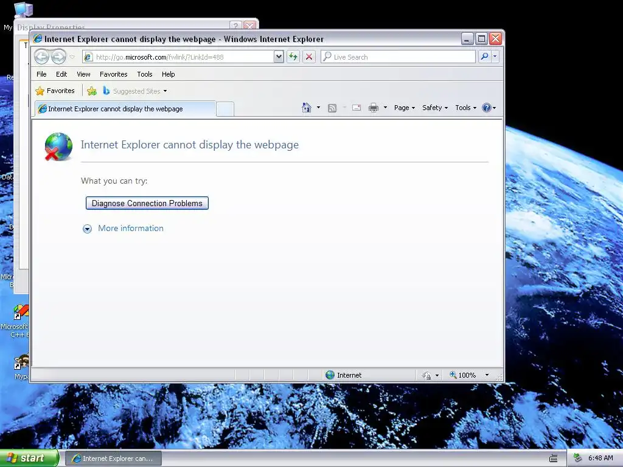Click the RSS feeds icon
This screenshot has width=623, height=467.
point(332,108)
